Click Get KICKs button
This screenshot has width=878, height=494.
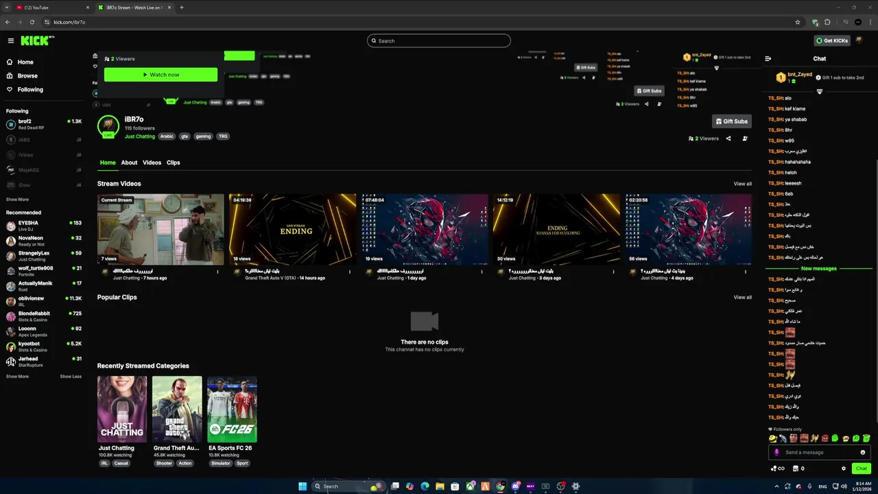pyautogui.click(x=832, y=40)
